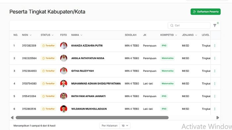Click NISN 3162325564

click(x=29, y=58)
